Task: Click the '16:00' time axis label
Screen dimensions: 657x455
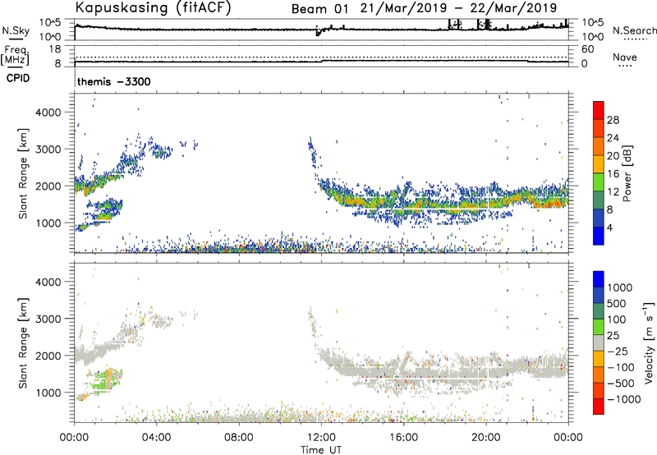Action: (403, 438)
